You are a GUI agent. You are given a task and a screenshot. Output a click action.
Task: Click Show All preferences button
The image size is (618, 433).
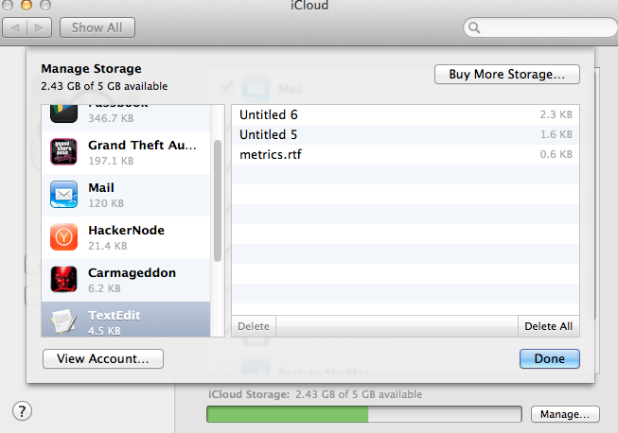tap(97, 27)
